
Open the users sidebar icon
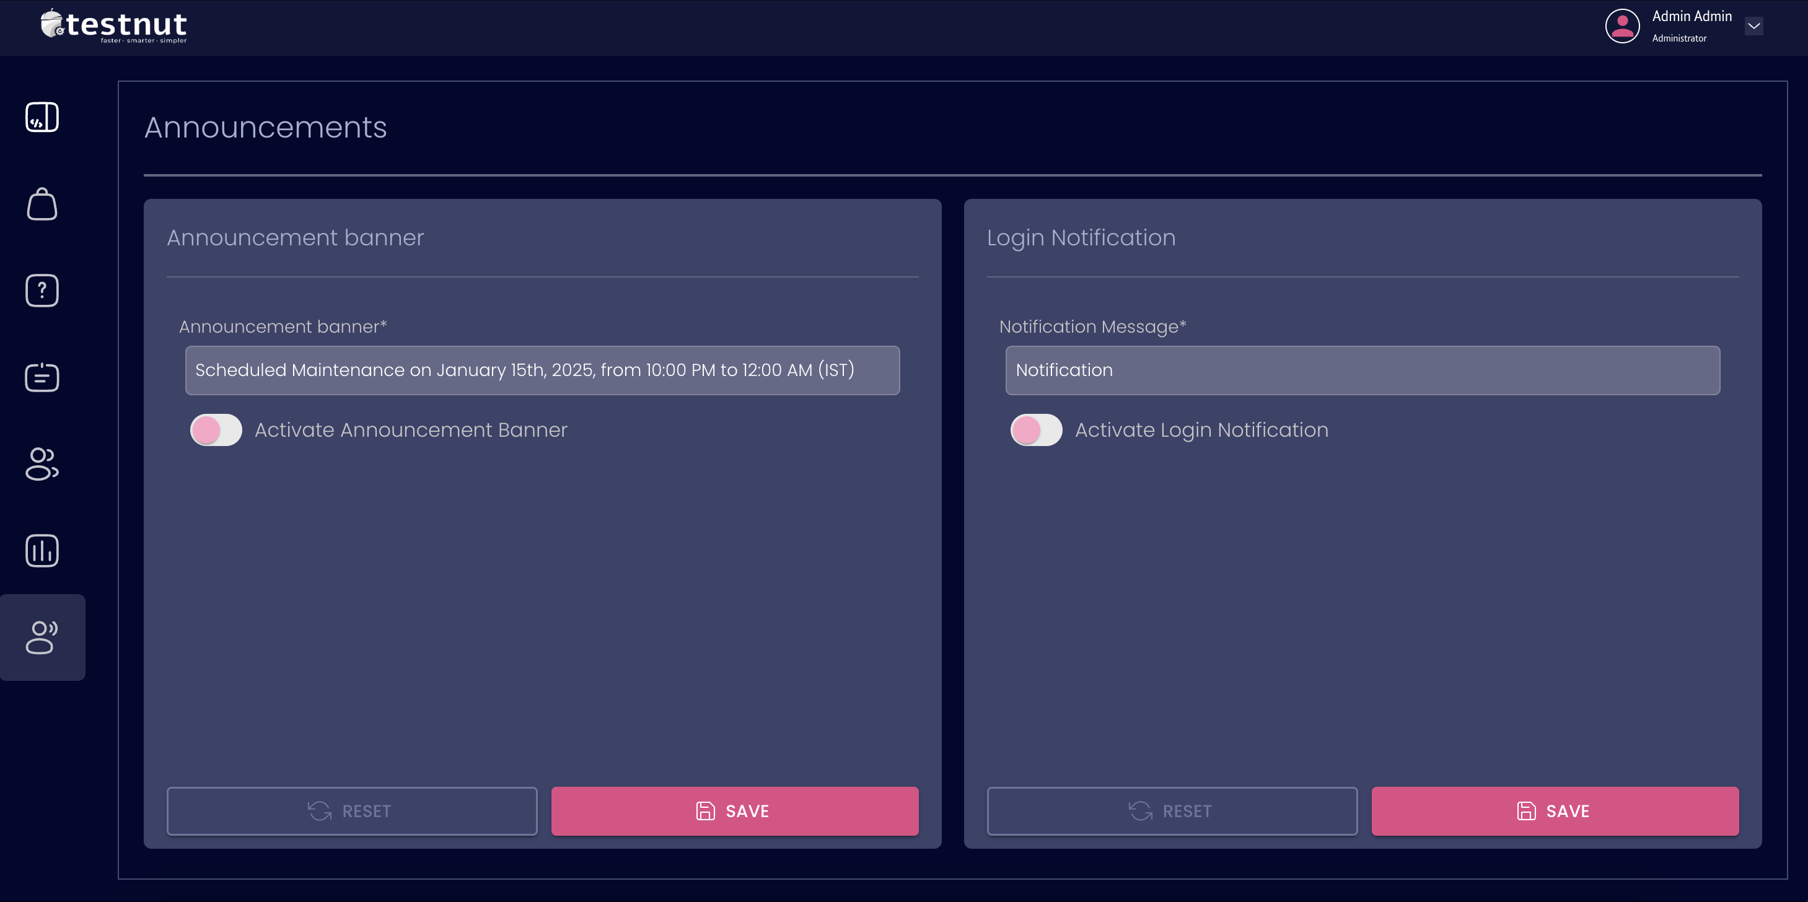click(x=42, y=464)
